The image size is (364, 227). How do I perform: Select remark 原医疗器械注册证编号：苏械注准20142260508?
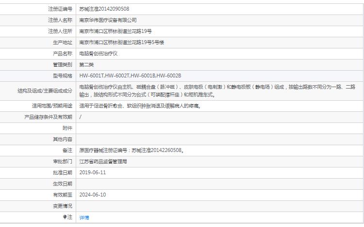(x=132, y=150)
